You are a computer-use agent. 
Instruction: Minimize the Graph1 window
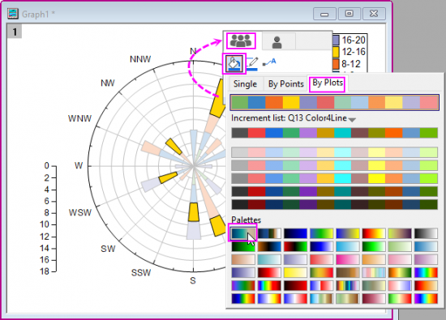[x=324, y=14]
